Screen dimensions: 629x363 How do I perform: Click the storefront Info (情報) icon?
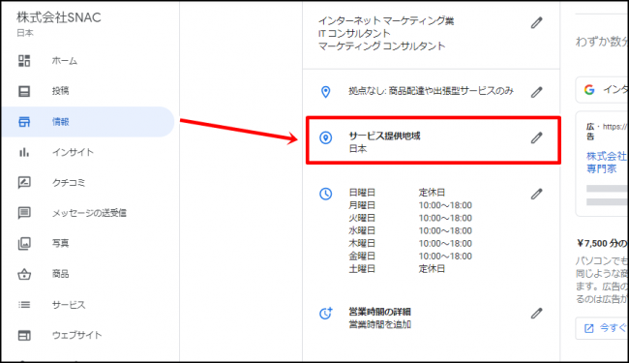[x=24, y=122]
